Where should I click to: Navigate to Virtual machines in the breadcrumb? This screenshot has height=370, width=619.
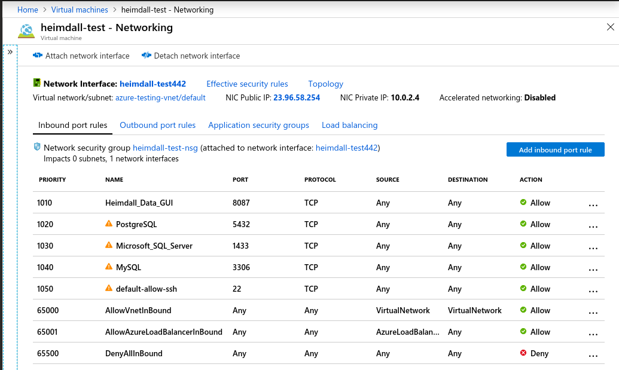tap(80, 10)
